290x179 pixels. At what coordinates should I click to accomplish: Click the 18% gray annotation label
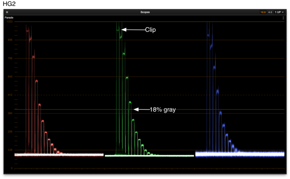(x=162, y=110)
